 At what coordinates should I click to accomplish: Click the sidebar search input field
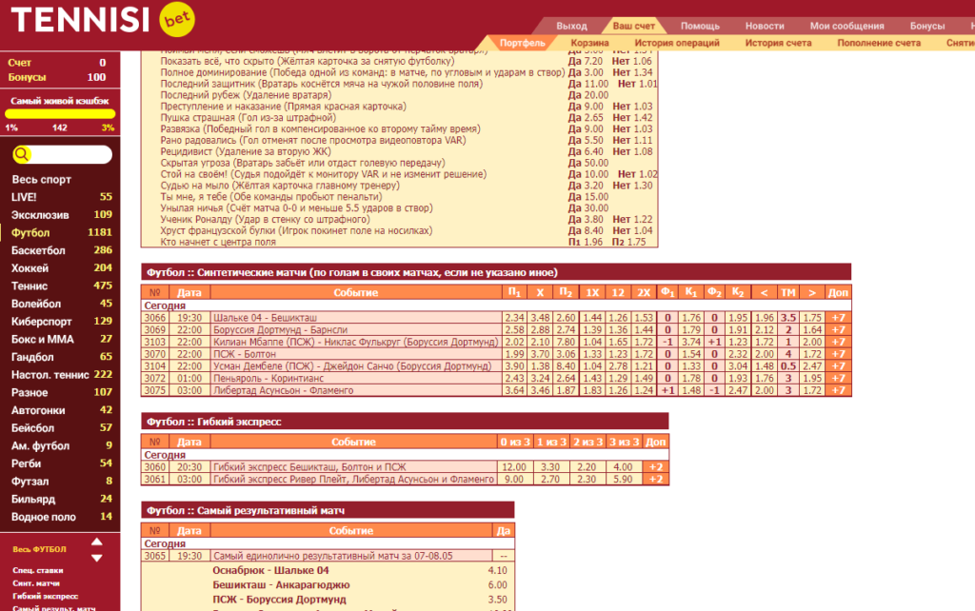tap(62, 154)
